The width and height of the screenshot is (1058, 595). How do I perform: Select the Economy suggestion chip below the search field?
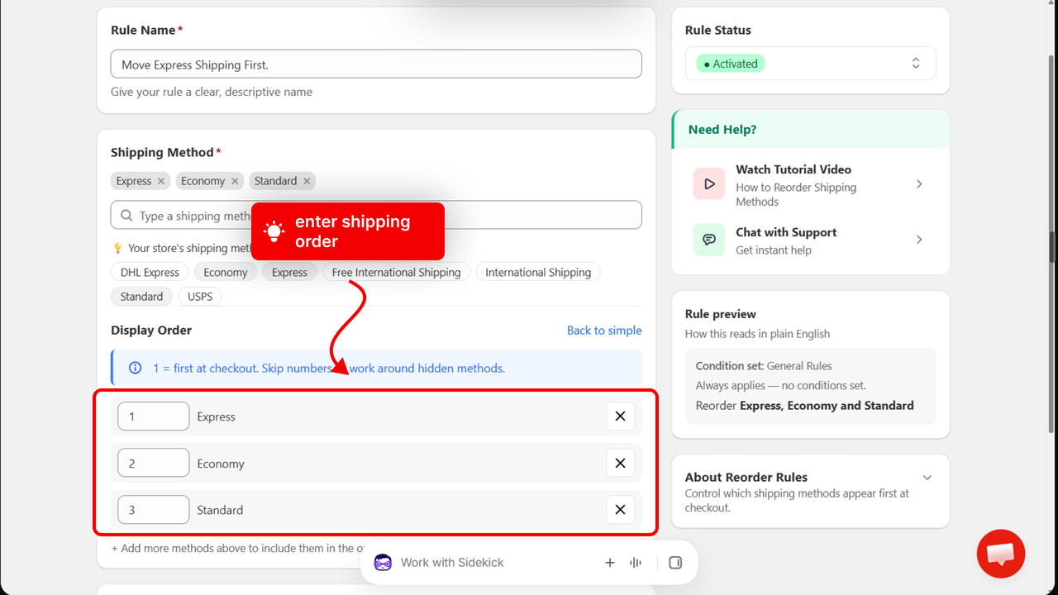226,272
